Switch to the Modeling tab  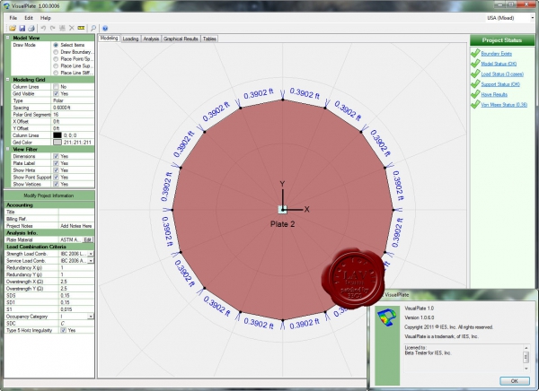click(110, 39)
